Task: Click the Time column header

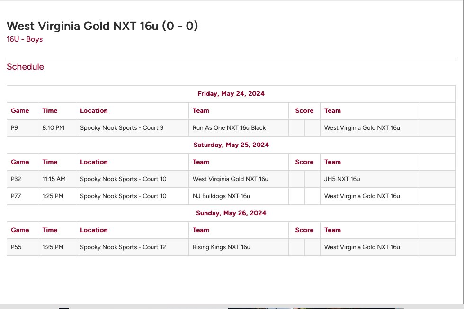Action: pos(50,110)
